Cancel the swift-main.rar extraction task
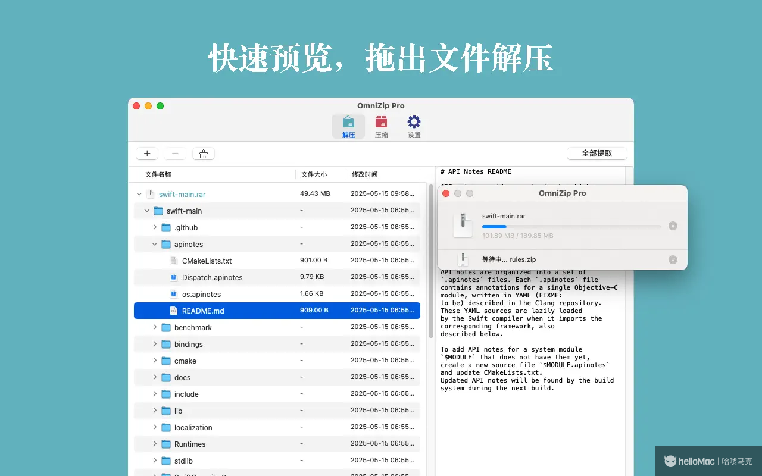This screenshot has width=762, height=476. (673, 226)
